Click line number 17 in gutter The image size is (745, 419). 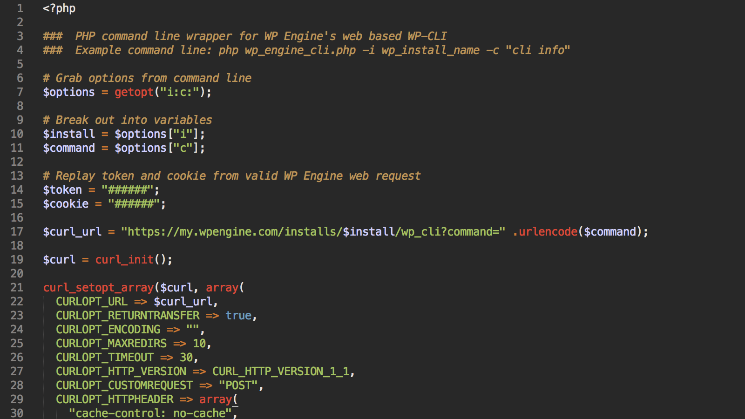tap(17, 232)
